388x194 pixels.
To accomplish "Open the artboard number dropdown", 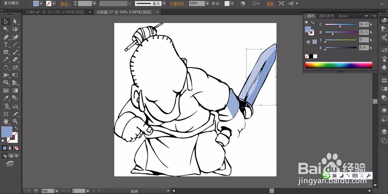I will click(87, 191).
